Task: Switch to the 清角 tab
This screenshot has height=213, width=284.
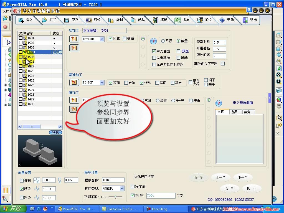Action: [248, 112]
